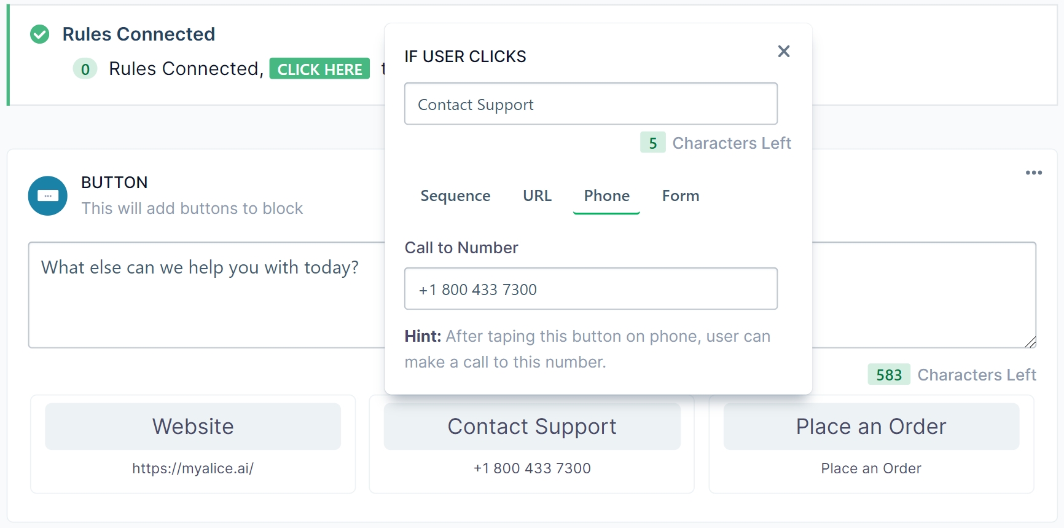Image resolution: width=1064 pixels, height=528 pixels.
Task: Click the 5 characters left badge
Action: point(653,143)
